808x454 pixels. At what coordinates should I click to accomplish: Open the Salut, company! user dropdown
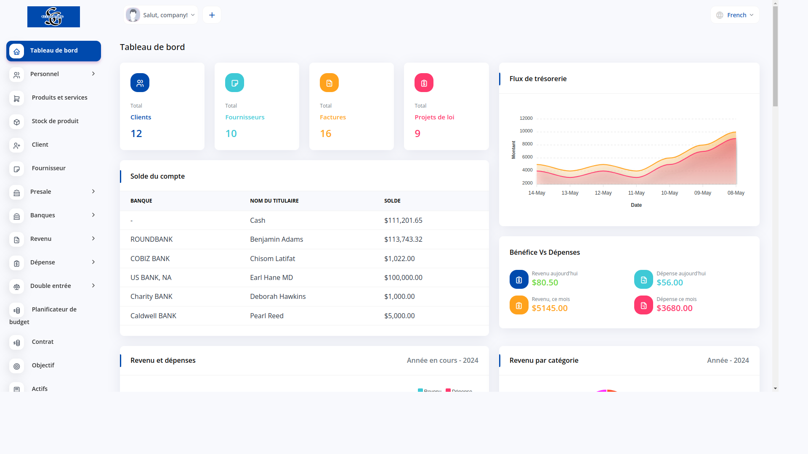(x=161, y=15)
